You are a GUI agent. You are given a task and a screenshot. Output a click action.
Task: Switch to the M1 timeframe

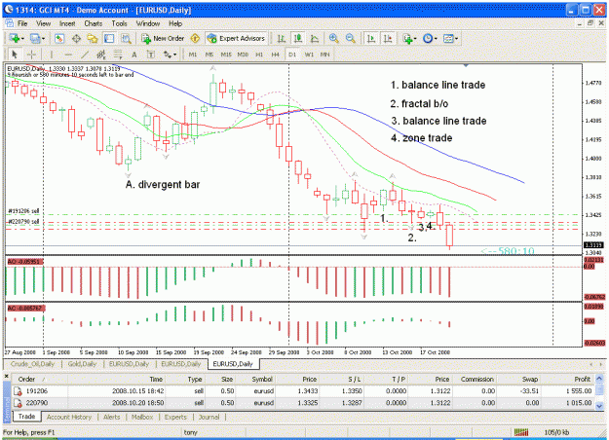(193, 55)
